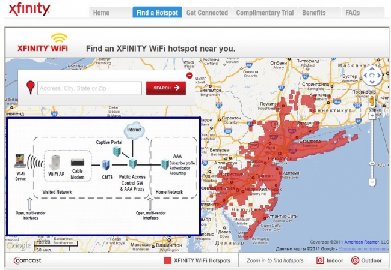This screenshot has height=270, width=391.
Task: Focus the Address, City, State or Zip field
Action: coord(90,88)
